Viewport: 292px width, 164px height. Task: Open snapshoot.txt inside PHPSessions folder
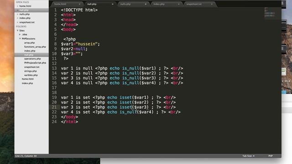[31, 67]
